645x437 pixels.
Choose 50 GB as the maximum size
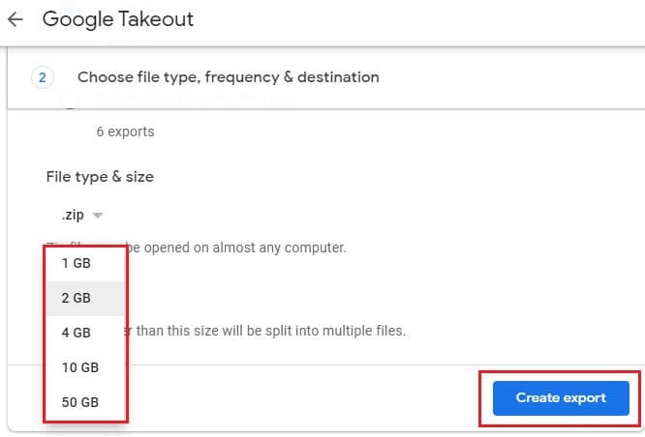pyautogui.click(x=79, y=402)
